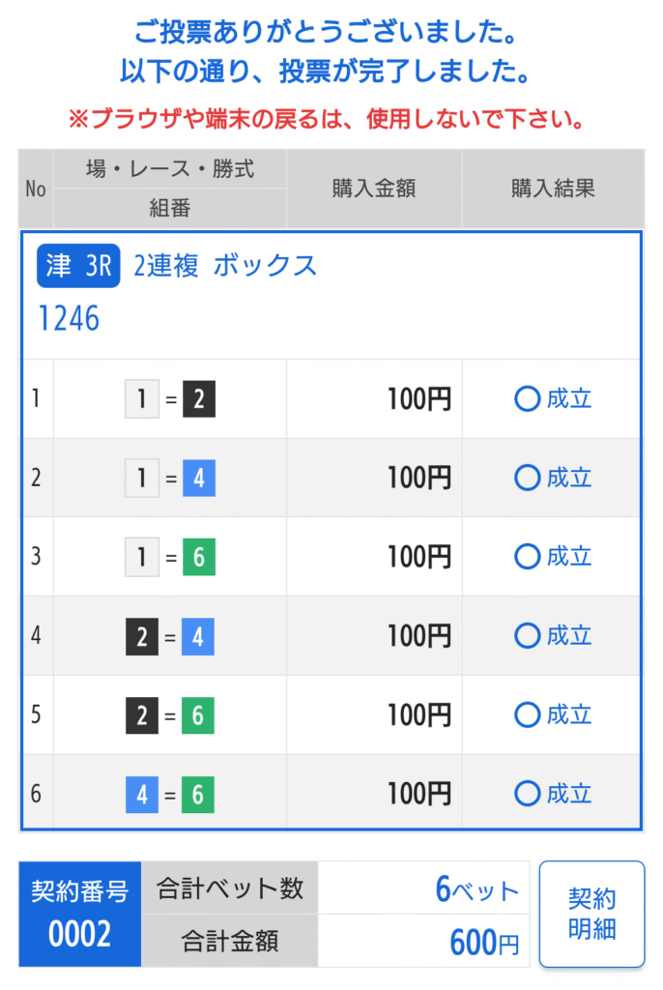The image size is (663, 990).
Task: Click blue boat 4 badge in row 6
Action: [142, 796]
